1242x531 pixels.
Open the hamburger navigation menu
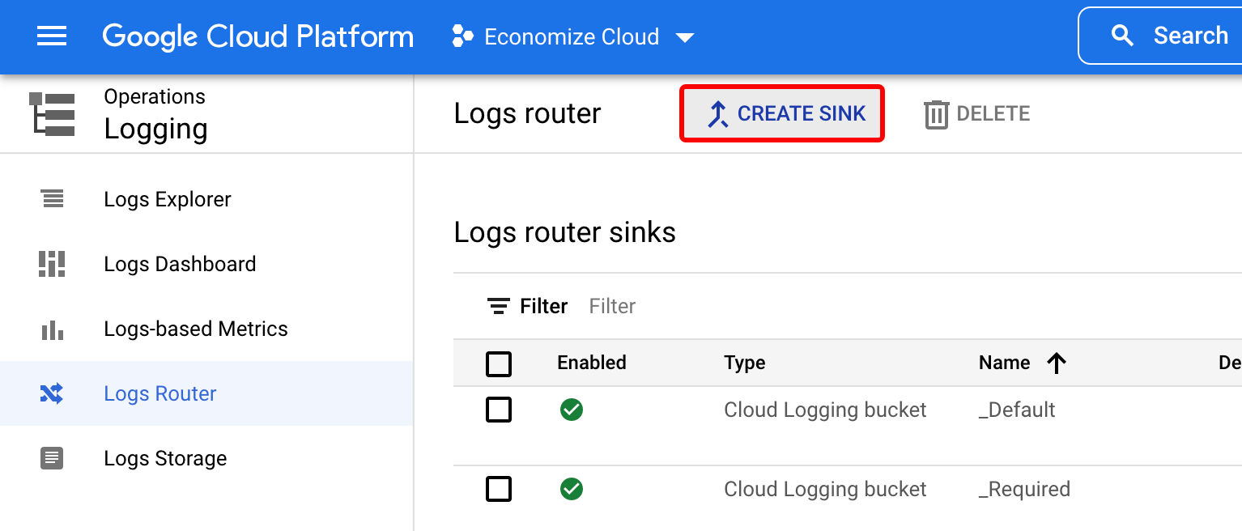52,36
